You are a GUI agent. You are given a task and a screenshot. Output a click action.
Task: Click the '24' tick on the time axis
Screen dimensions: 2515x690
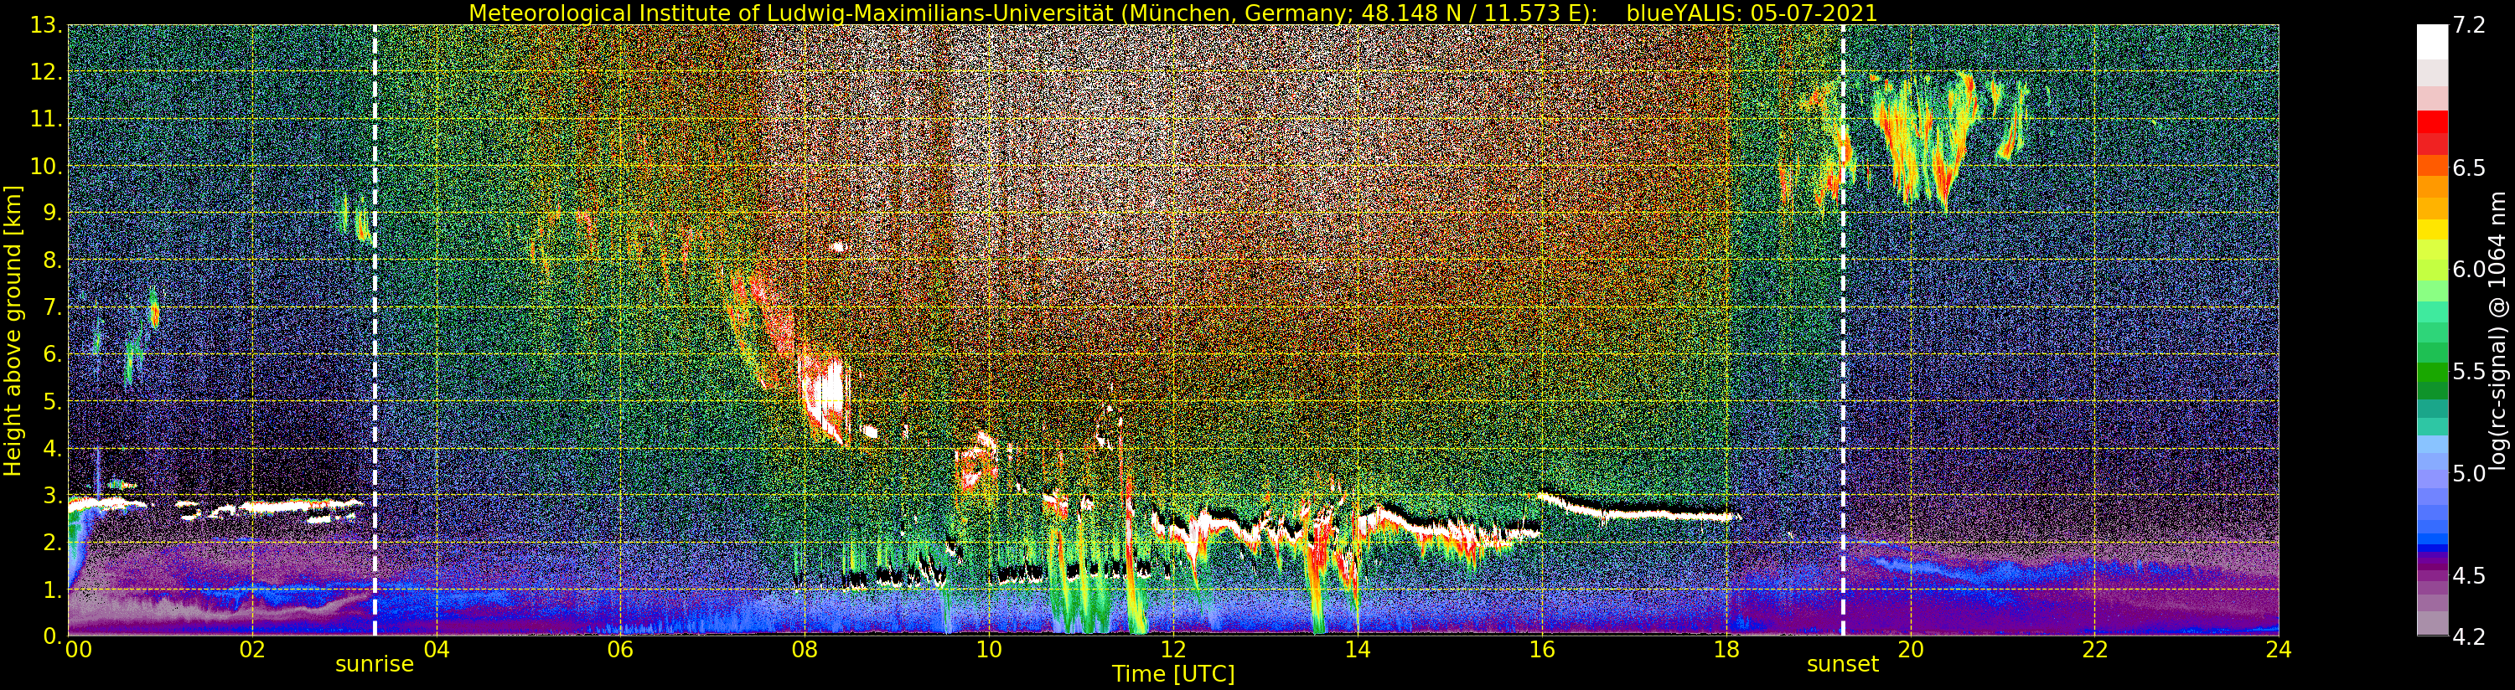2279,650
